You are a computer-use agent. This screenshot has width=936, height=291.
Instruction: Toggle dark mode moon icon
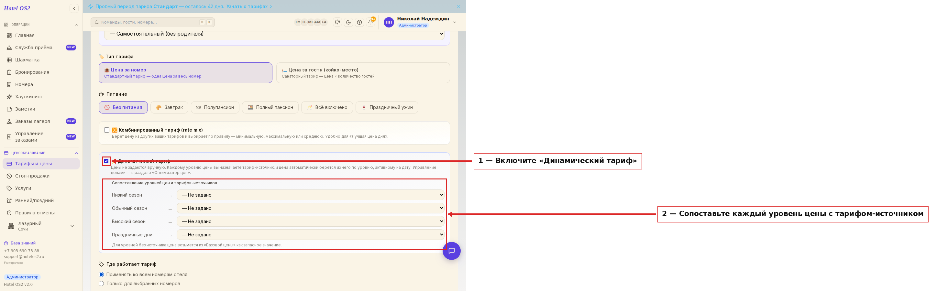(348, 22)
